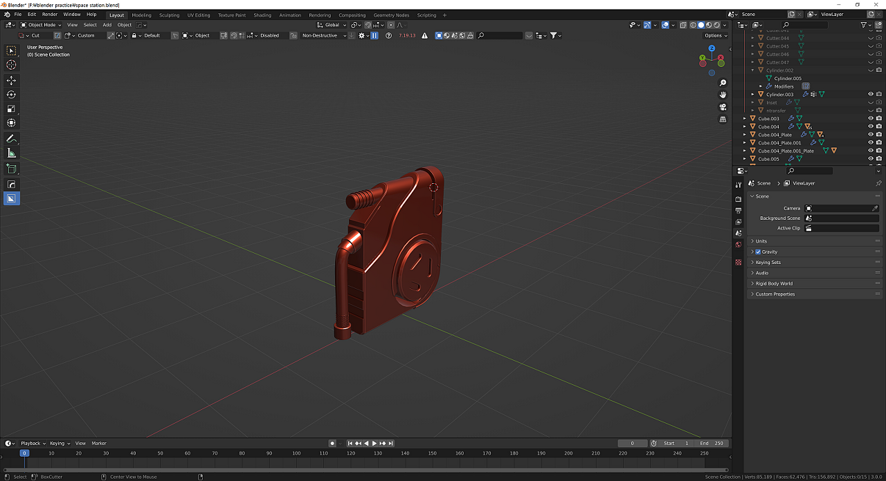Image resolution: width=886 pixels, height=481 pixels.
Task: Open the viewport Add menu
Action: click(107, 25)
